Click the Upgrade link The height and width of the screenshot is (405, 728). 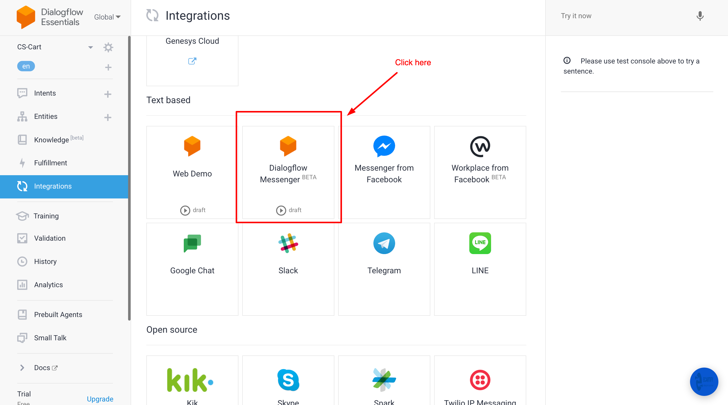click(100, 399)
